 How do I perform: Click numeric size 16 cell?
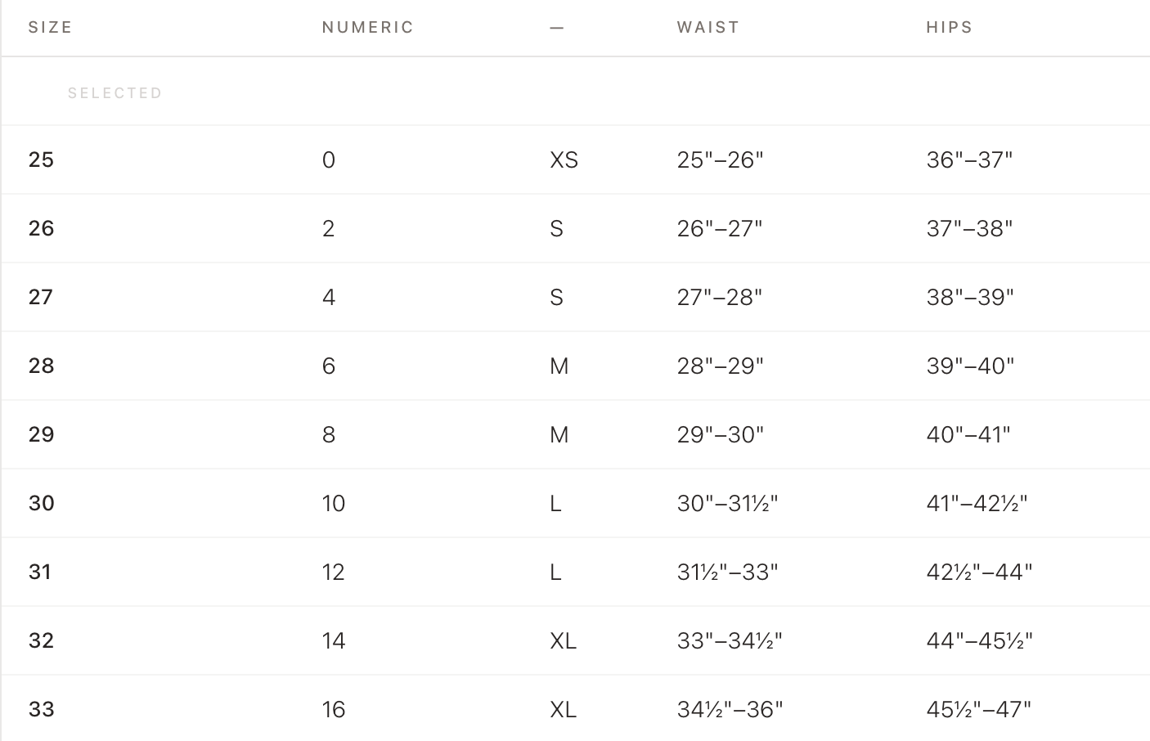pyautogui.click(x=334, y=709)
